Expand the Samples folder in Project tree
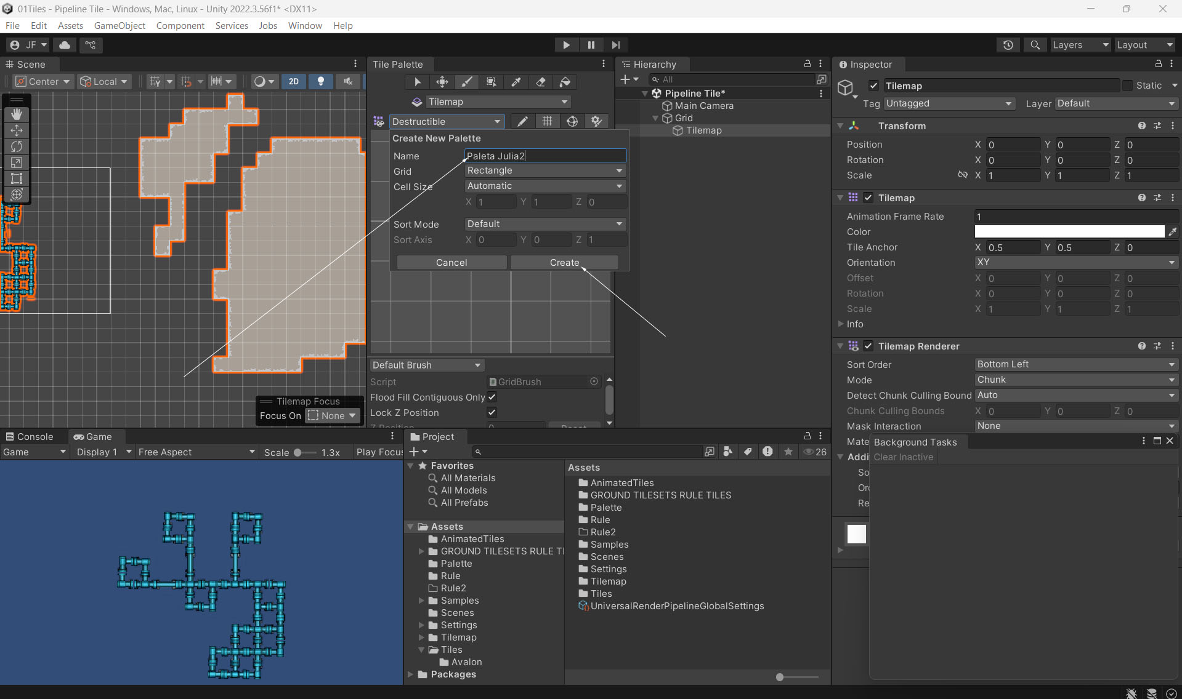The image size is (1182, 699). (x=422, y=601)
